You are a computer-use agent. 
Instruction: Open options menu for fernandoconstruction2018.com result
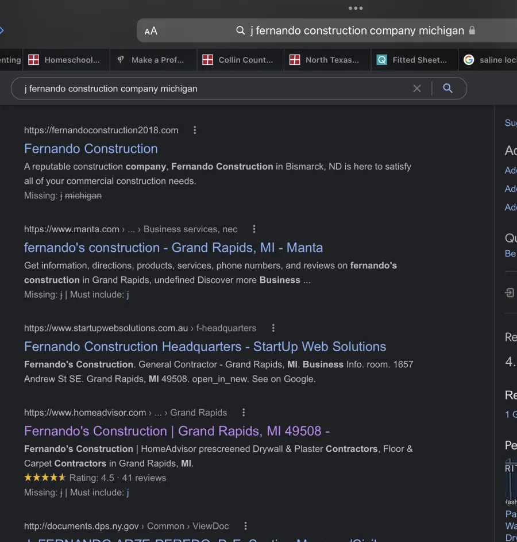point(195,130)
